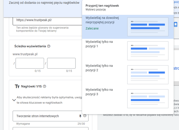Screen dimensions: 179x130
Task: Focus the second display path field
Action: [x=62, y=63]
